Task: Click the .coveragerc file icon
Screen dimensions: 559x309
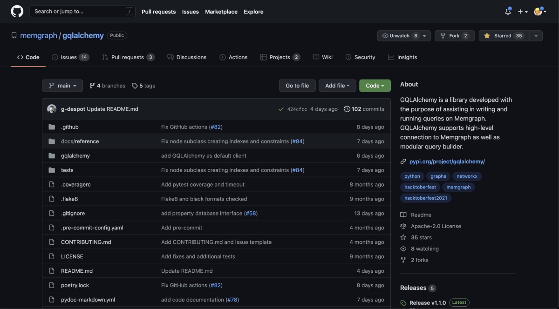Action: pyautogui.click(x=52, y=185)
